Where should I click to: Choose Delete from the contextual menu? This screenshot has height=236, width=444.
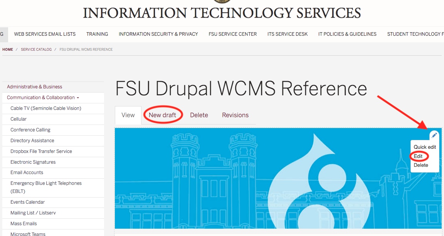pos(421,165)
